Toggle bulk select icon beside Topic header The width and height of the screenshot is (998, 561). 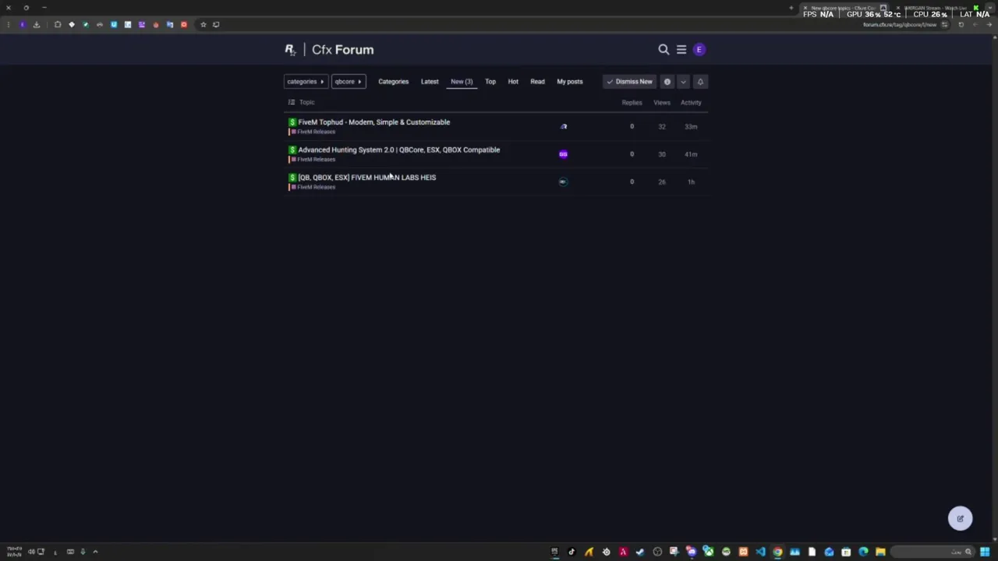pyautogui.click(x=292, y=102)
